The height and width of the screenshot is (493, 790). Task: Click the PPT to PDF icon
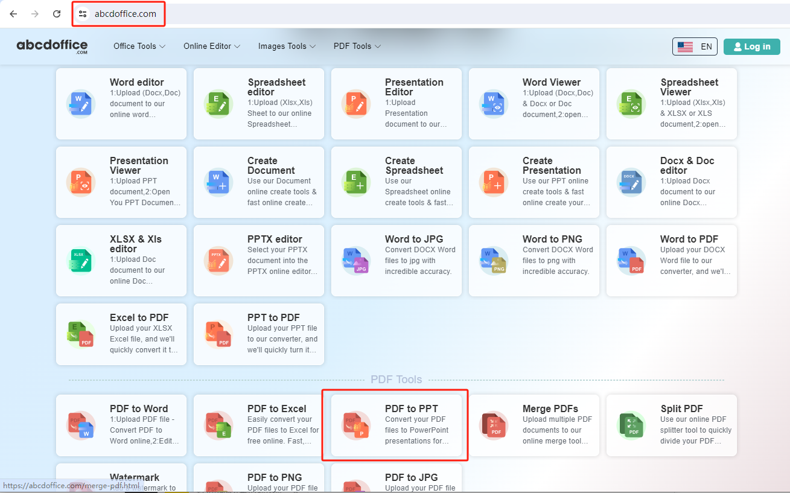click(218, 334)
